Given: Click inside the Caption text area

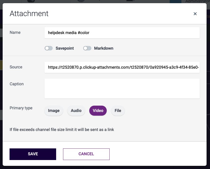Looking at the screenshot, I should coord(122,88).
